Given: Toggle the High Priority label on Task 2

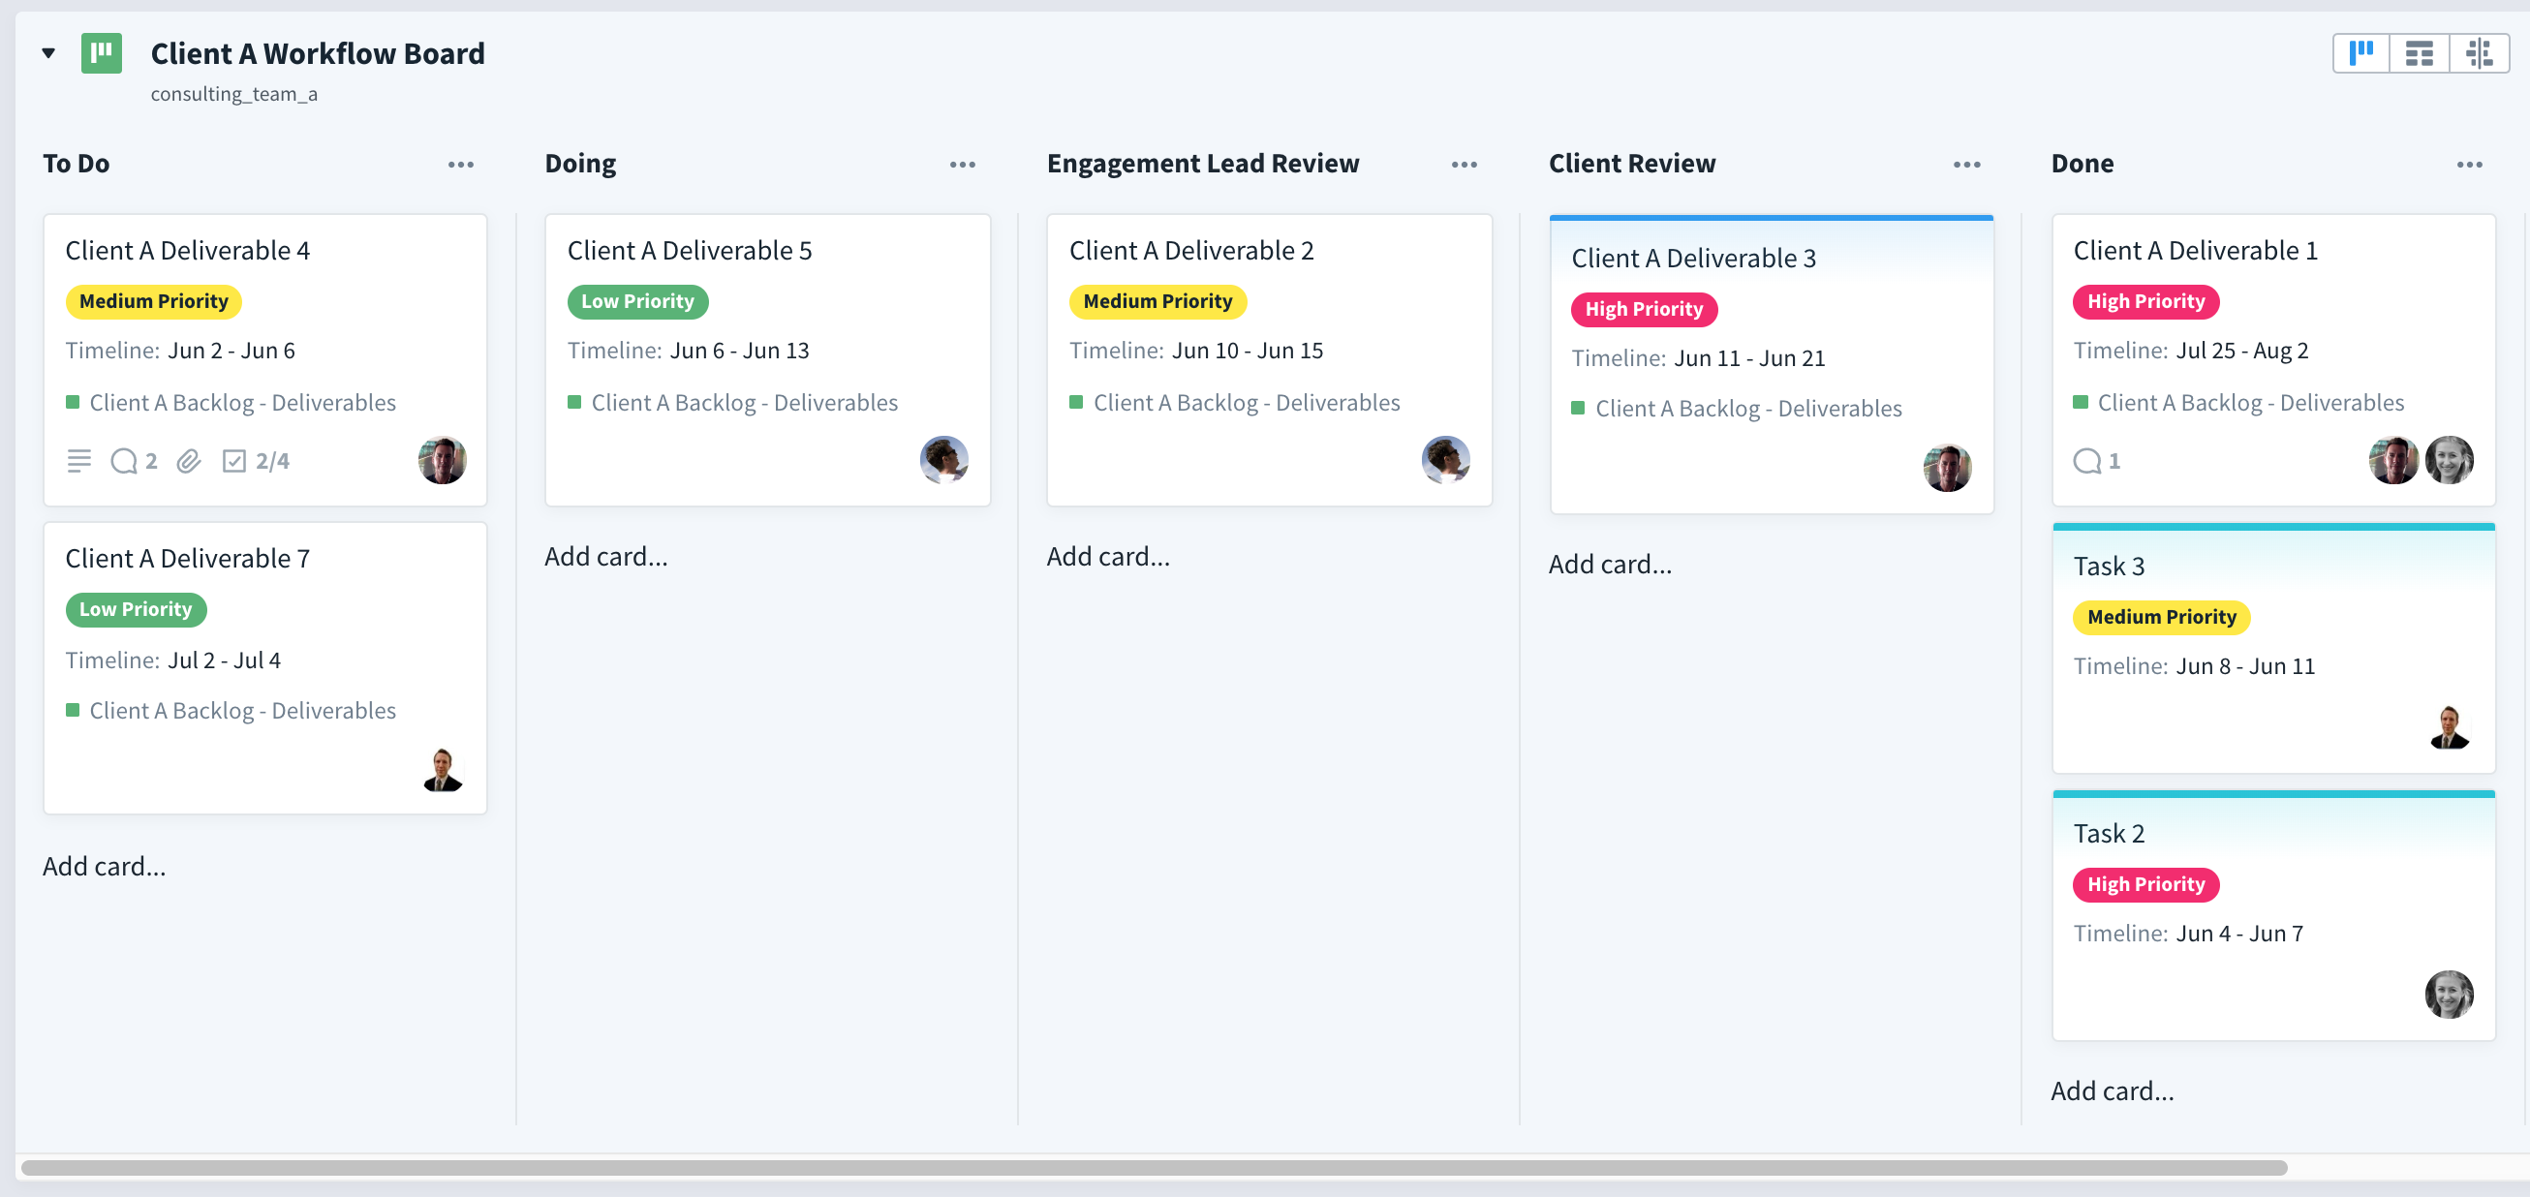Looking at the screenshot, I should point(2145,884).
